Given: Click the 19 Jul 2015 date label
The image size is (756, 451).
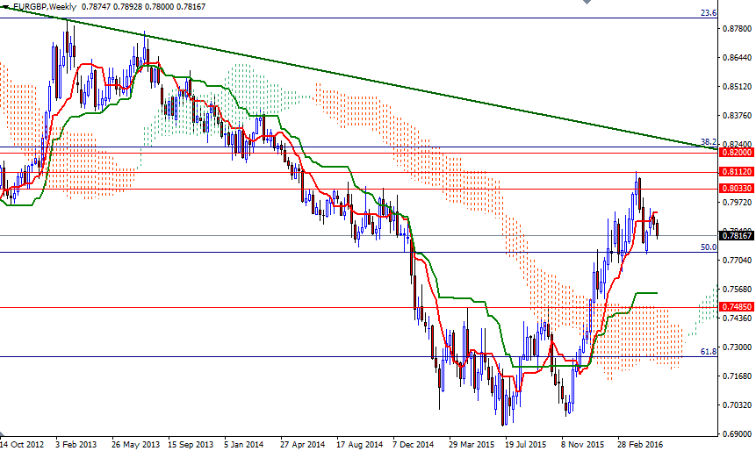Looking at the screenshot, I should tap(526, 444).
